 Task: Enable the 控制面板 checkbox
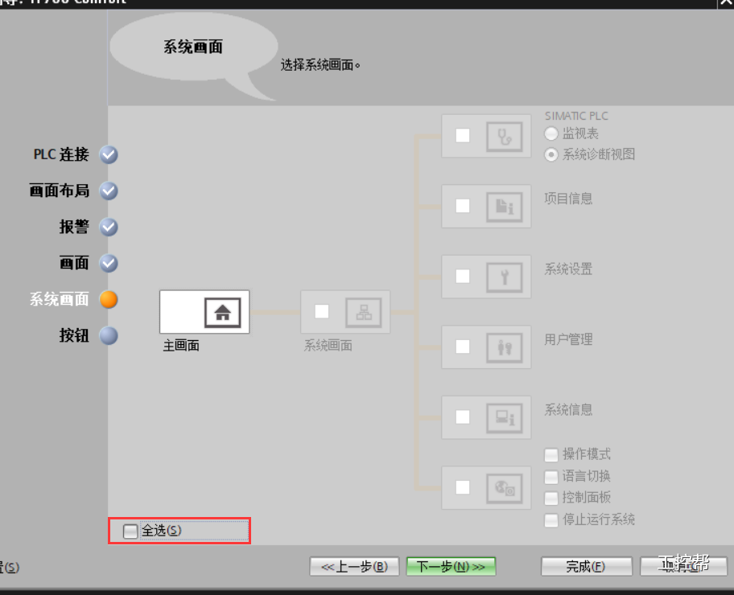coord(551,499)
